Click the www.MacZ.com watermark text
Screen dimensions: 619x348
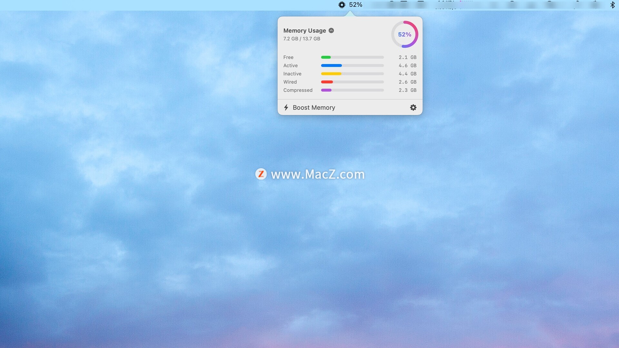point(318,174)
